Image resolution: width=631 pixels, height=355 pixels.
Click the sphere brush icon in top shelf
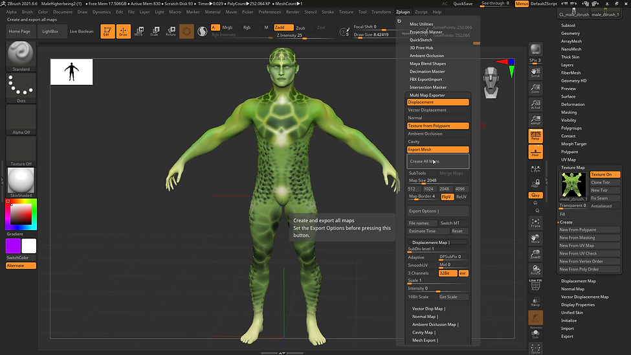(187, 32)
